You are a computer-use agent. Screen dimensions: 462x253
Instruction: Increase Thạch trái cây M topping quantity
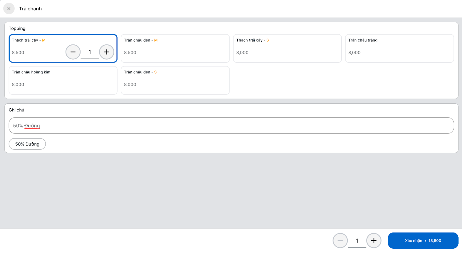(107, 52)
